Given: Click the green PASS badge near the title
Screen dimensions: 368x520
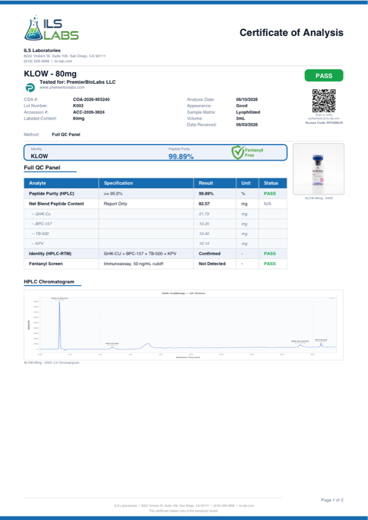Looking at the screenshot, I should pos(324,76).
